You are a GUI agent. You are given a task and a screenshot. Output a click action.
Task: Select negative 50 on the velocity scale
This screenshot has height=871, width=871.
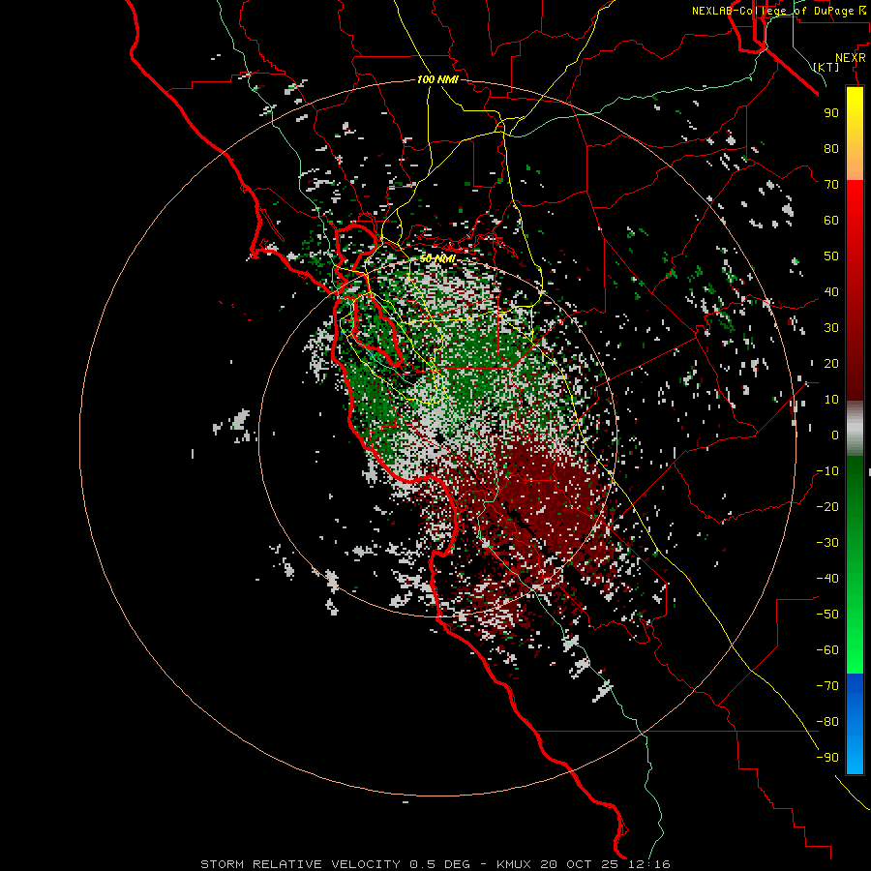827,615
